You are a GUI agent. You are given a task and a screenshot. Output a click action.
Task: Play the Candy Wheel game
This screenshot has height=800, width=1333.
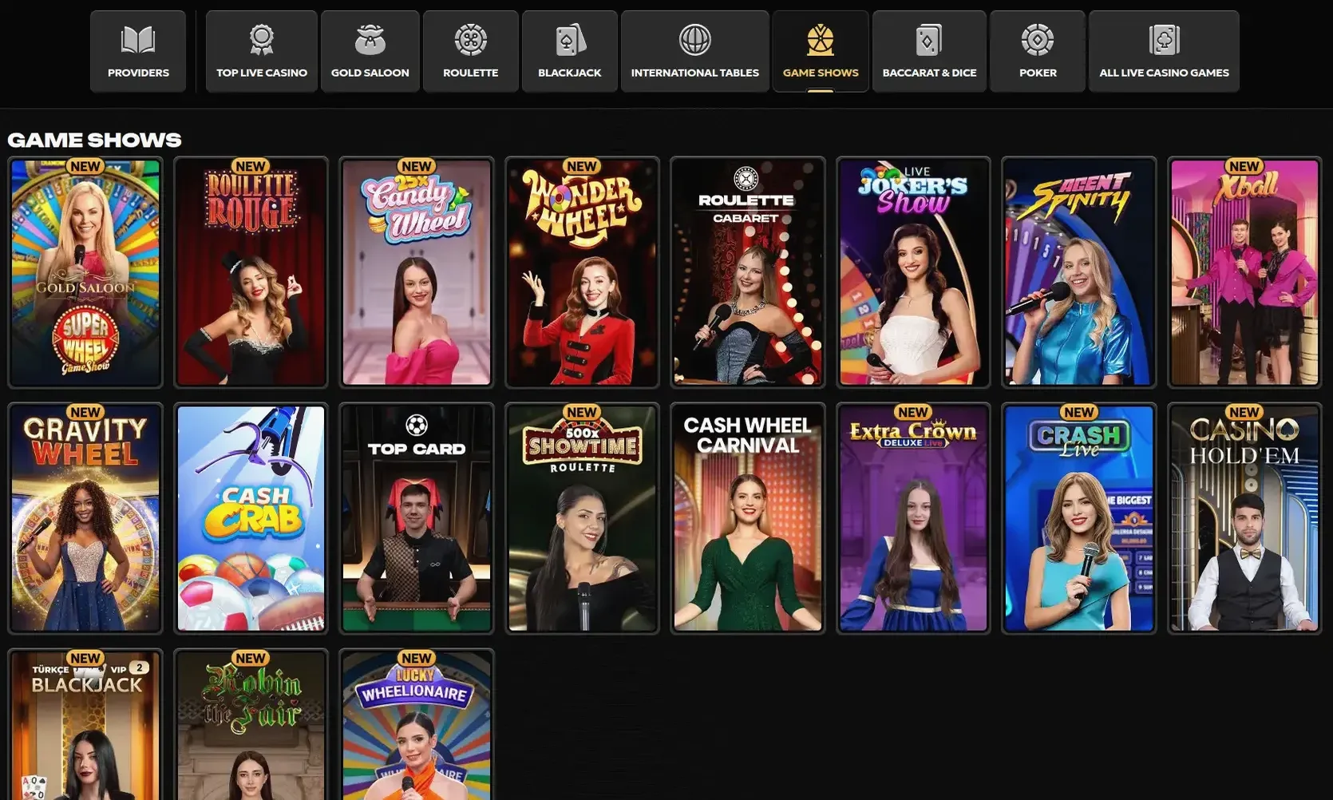point(417,272)
